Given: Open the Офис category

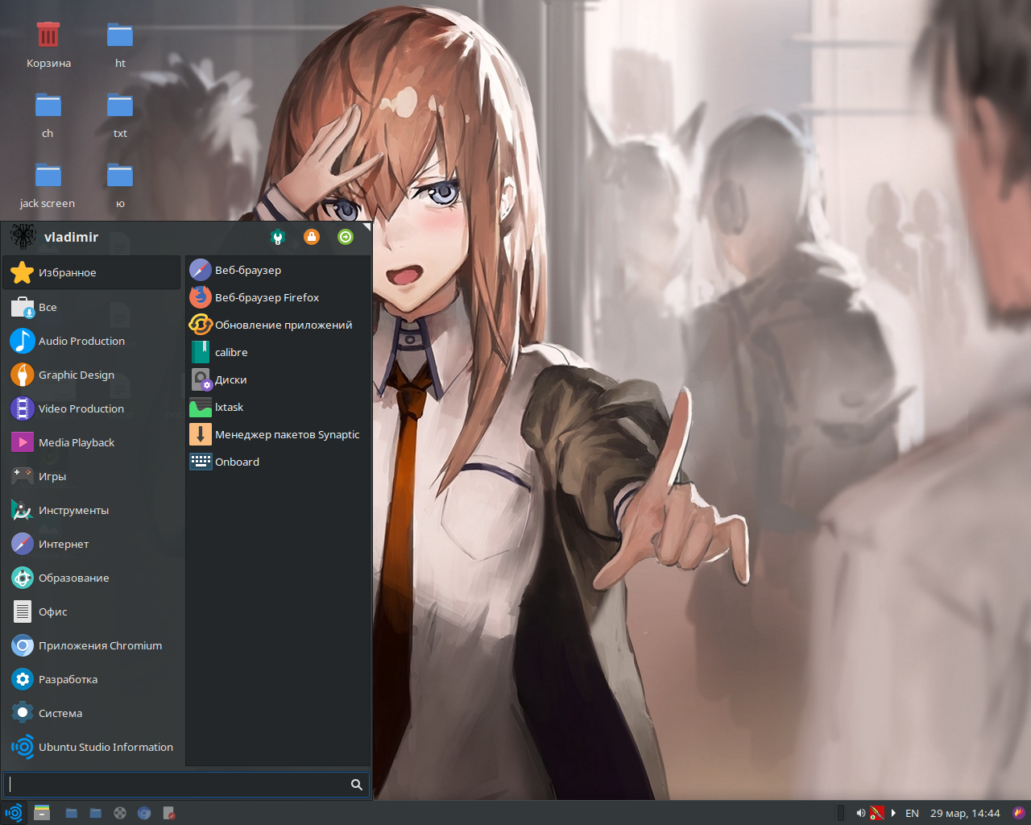Looking at the screenshot, I should pyautogui.click(x=91, y=611).
